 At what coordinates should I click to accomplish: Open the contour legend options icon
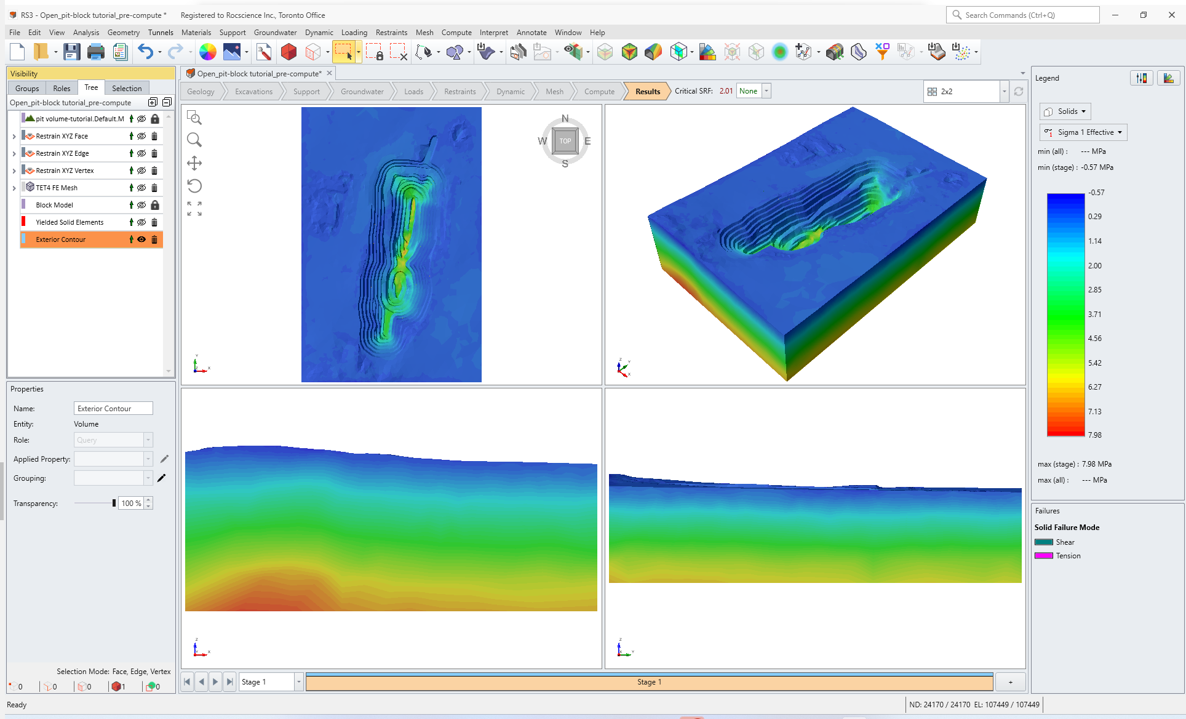click(707, 52)
